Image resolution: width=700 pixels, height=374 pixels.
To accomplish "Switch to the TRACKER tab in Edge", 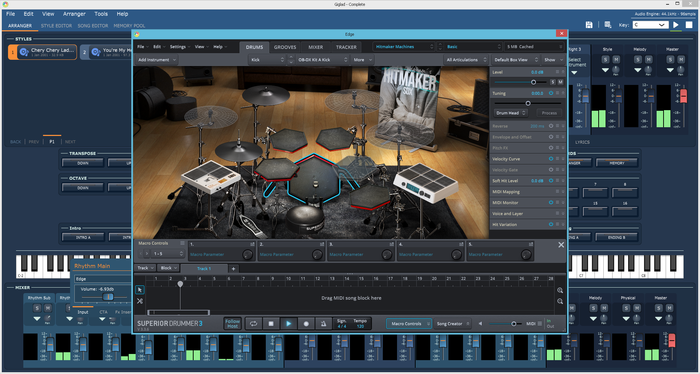I will click(346, 47).
